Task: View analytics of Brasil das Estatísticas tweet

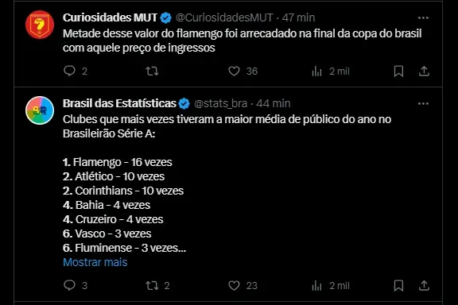Action: [316, 285]
